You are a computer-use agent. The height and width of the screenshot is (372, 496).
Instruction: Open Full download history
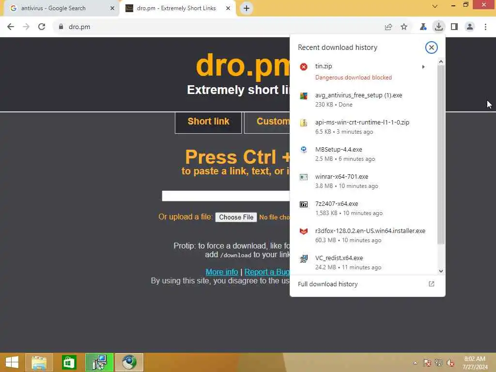367,284
